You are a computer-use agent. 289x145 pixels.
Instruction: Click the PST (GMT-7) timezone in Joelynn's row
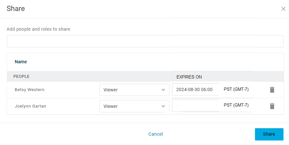pyautogui.click(x=236, y=105)
